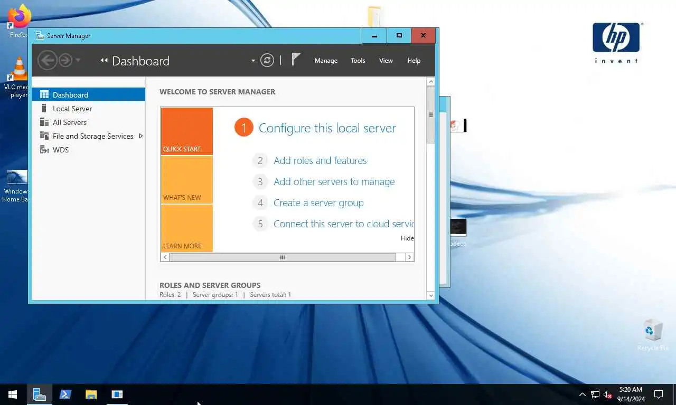Click the welcome tile left scroll arrow
Viewport: 676px width, 405px height.
point(165,257)
